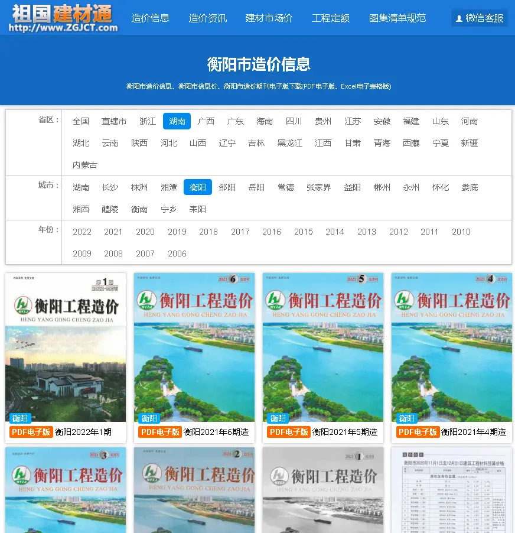Select 张家界 city filter
Viewport: 515px width, 533px height.
(x=319, y=187)
